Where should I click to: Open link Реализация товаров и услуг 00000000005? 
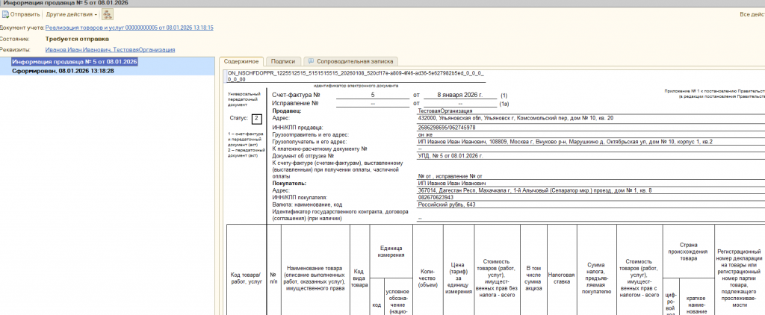click(129, 28)
